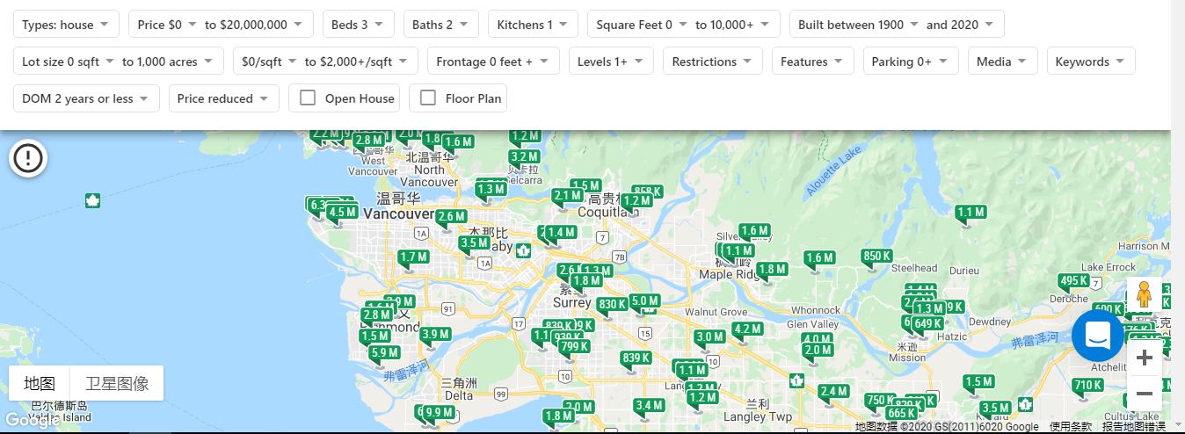The image size is (1185, 434).
Task: Select the 5.0 M listing marker
Action: pos(644,300)
